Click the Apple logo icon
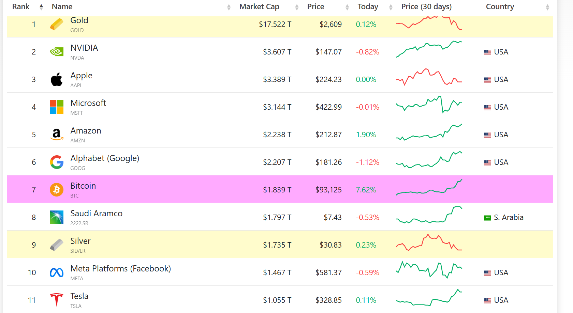The width and height of the screenshot is (573, 313). (x=57, y=79)
